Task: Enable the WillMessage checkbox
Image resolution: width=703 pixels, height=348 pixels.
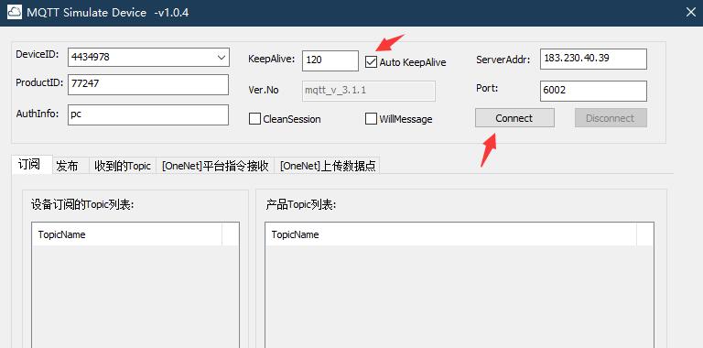Action: pos(371,119)
